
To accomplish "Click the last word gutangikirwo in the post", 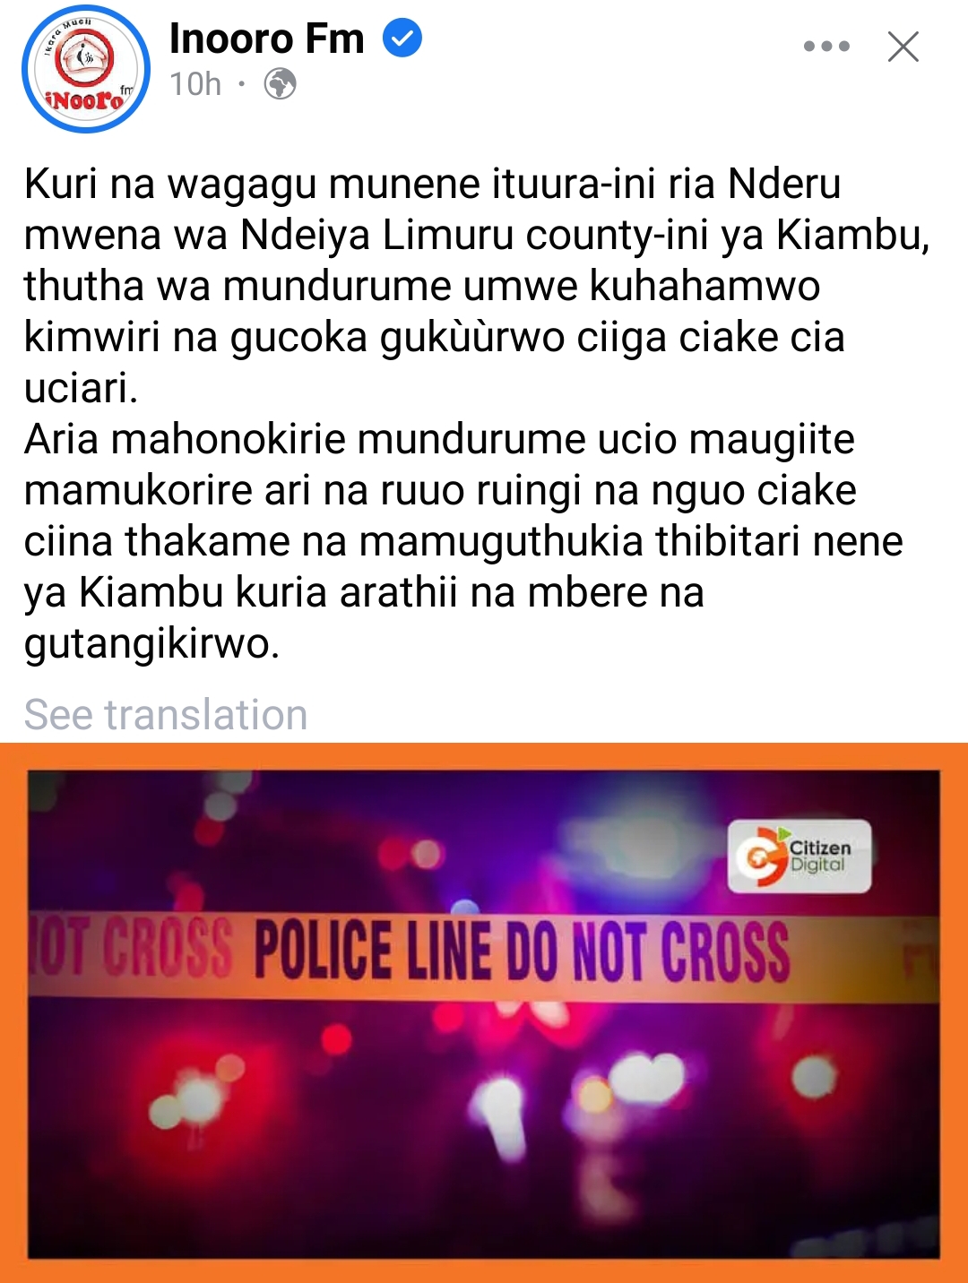I will tap(152, 644).
